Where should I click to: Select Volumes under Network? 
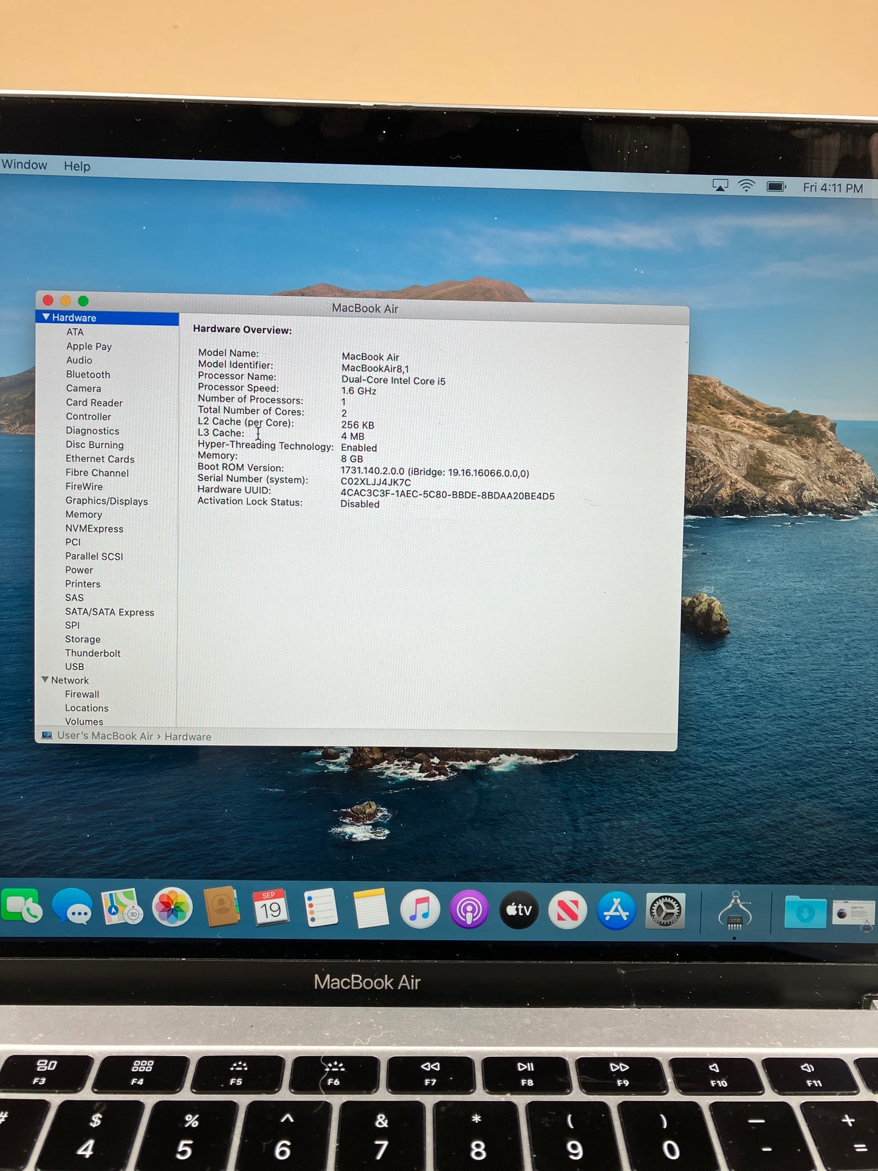point(84,721)
